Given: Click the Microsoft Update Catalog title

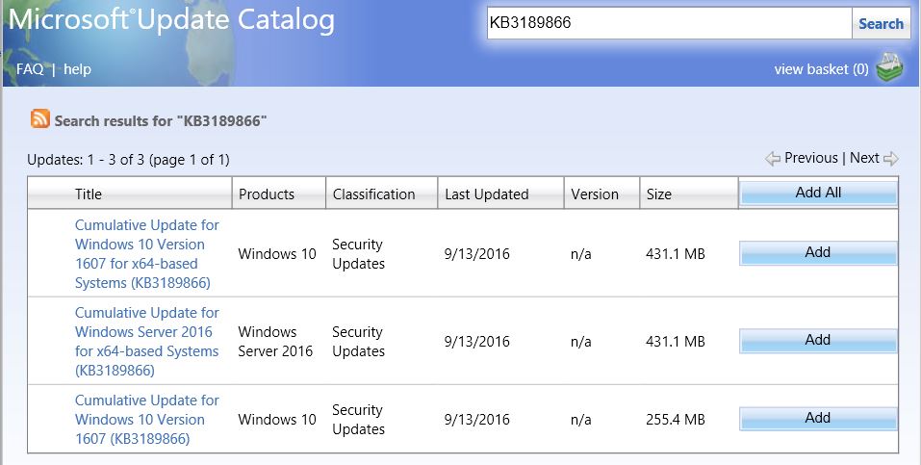Looking at the screenshot, I should [171, 19].
